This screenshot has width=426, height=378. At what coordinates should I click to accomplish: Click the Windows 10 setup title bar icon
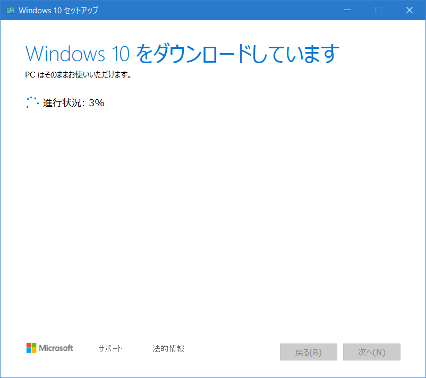[10, 10]
